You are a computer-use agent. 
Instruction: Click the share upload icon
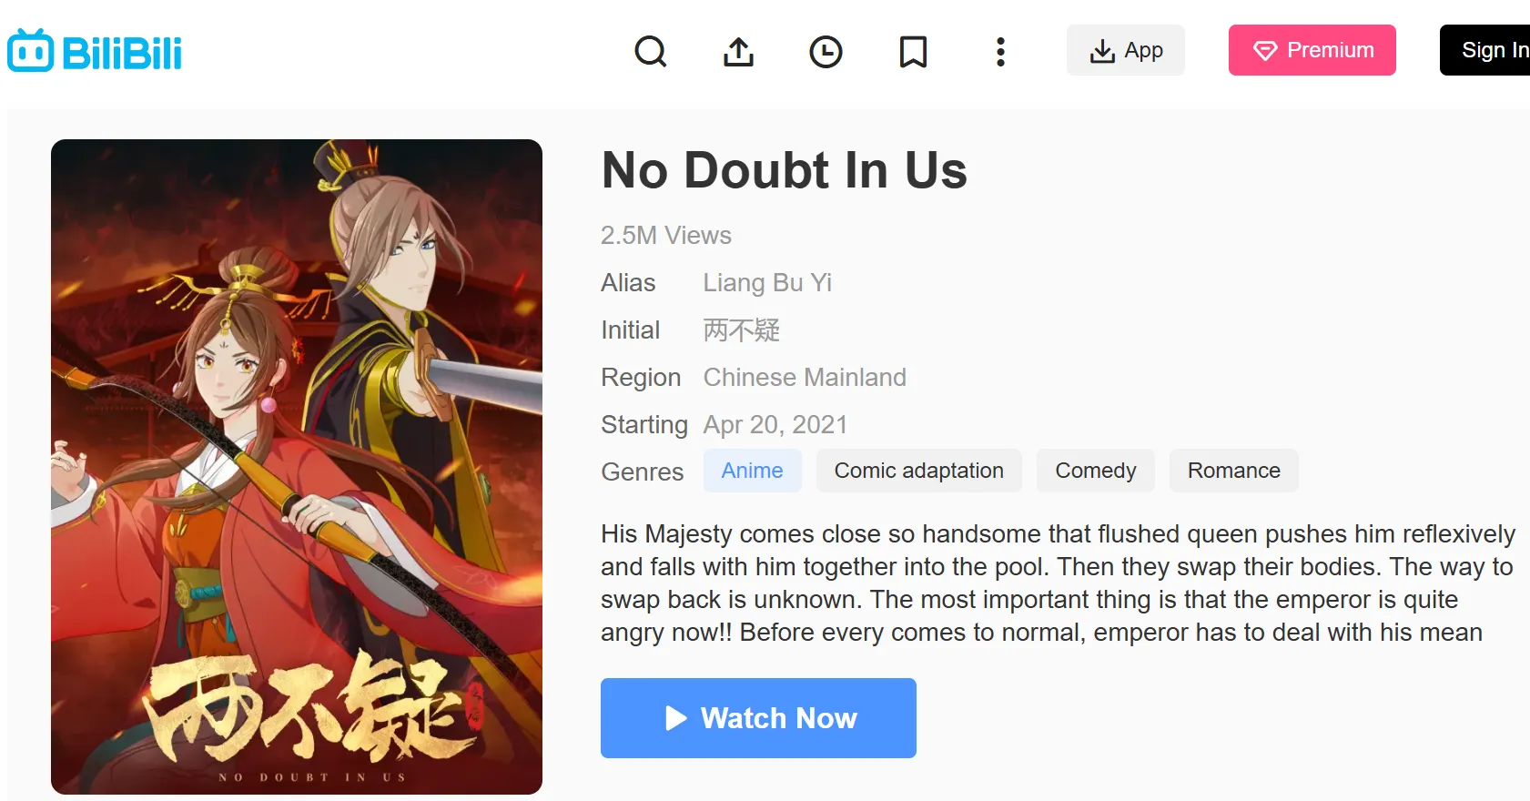coord(738,51)
